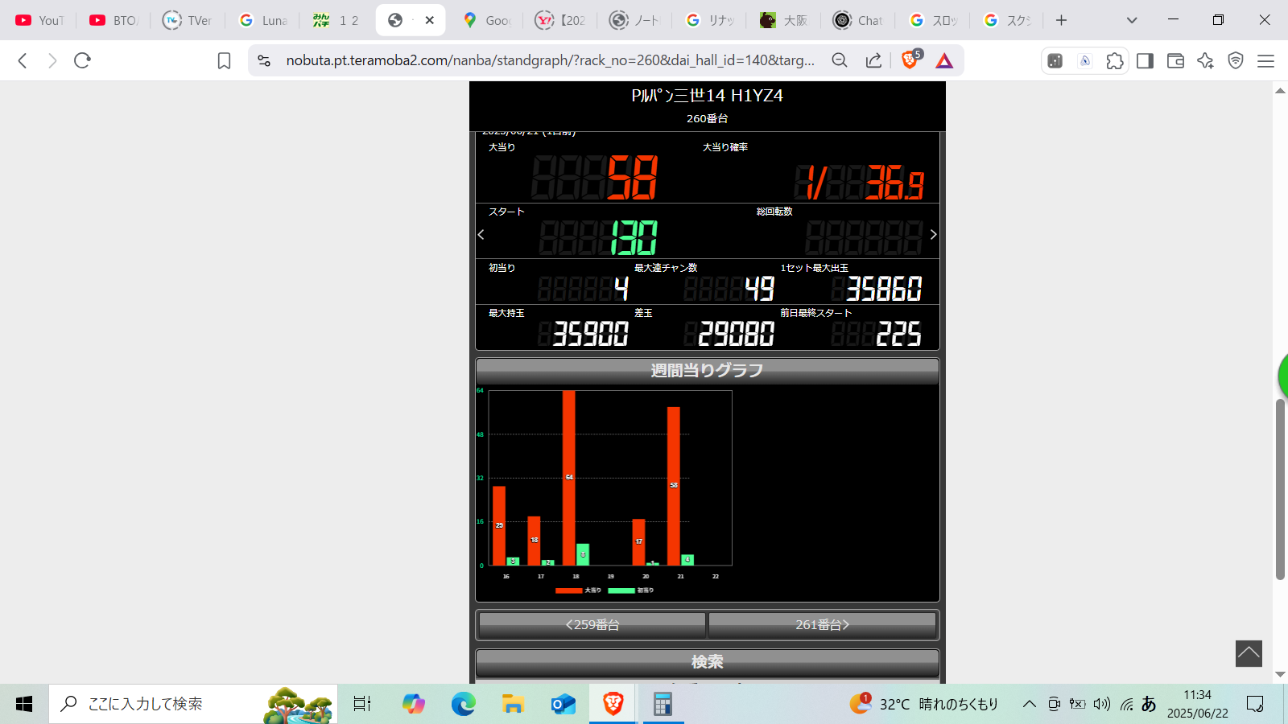This screenshot has height=724, width=1288.
Task: Open Brave Shields lion icon
Action: [910, 60]
